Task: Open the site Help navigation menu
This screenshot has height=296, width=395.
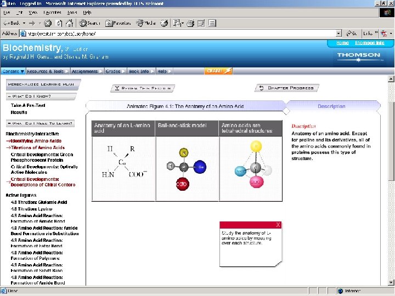Action: pyautogui.click(x=164, y=71)
